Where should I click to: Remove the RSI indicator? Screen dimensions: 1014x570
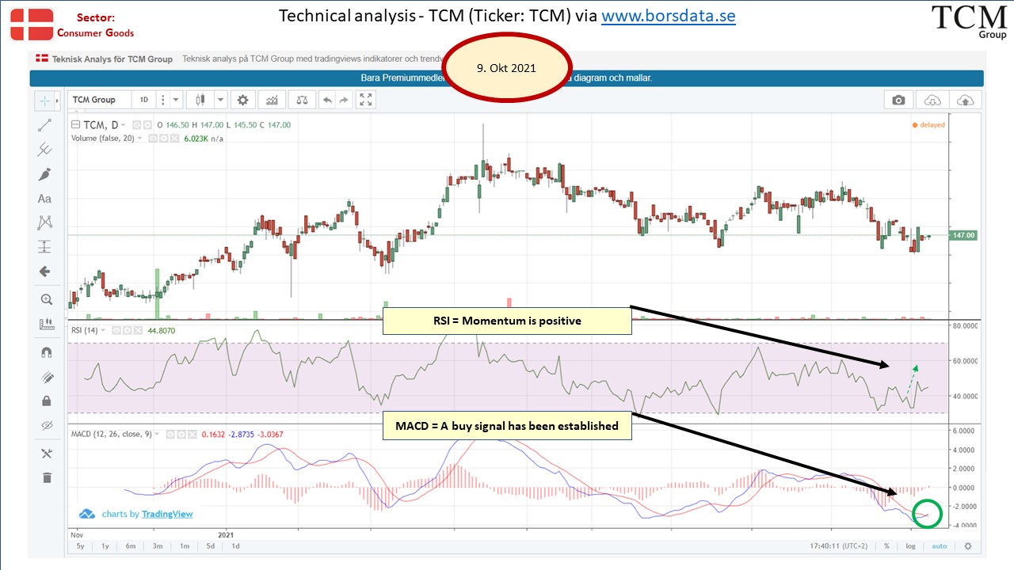tap(139, 330)
